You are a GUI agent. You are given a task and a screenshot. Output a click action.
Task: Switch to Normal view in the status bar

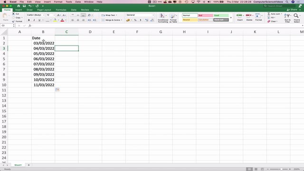[x=249, y=169]
